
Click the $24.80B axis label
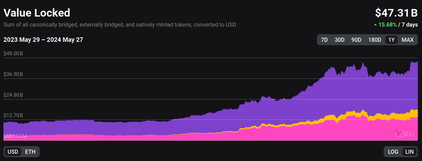tap(13, 95)
